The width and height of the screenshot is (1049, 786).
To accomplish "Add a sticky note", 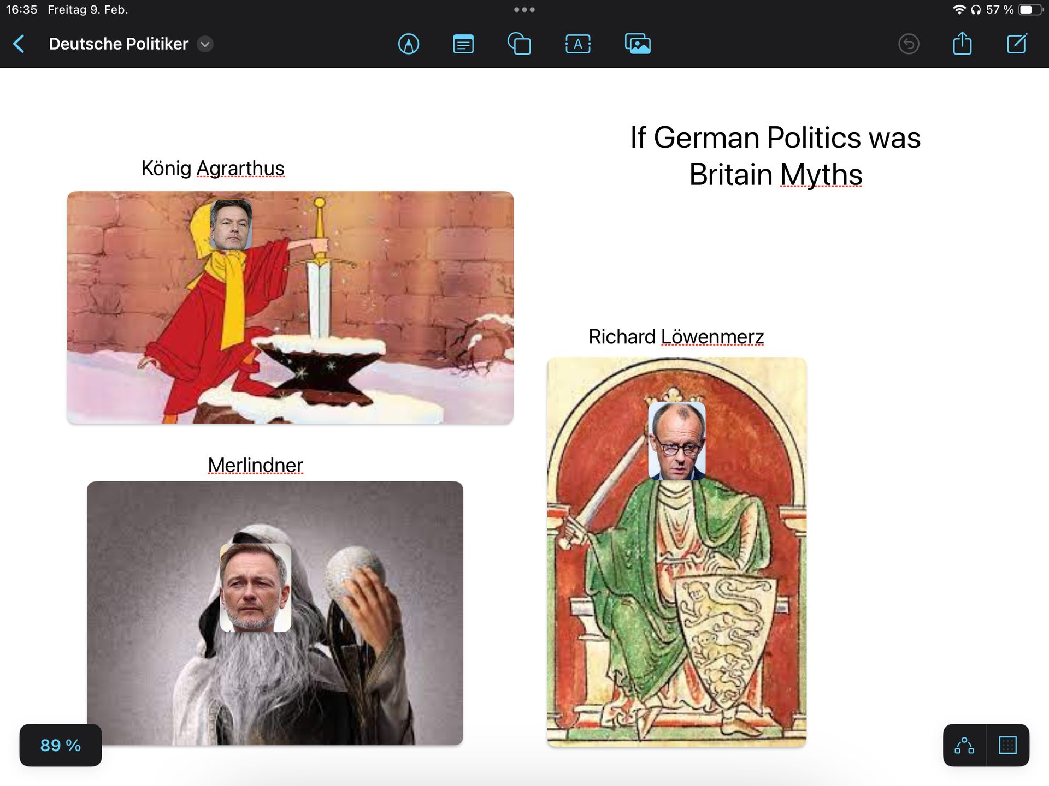I will [x=463, y=44].
